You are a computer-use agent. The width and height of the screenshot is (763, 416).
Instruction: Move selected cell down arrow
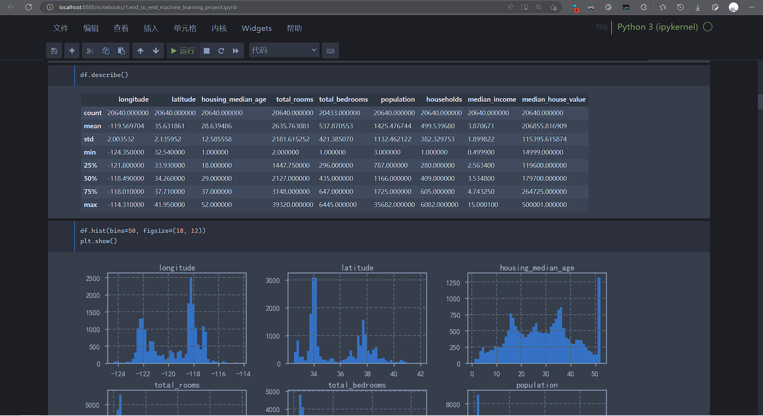click(156, 50)
